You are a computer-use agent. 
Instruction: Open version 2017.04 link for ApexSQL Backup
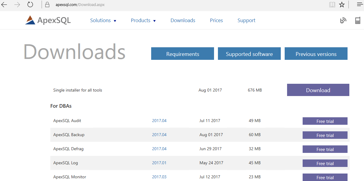point(159,135)
